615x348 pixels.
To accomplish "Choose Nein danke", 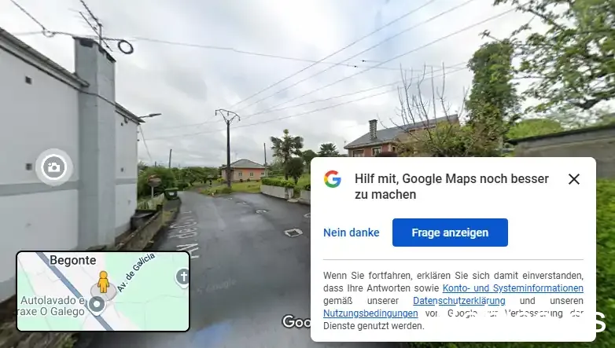I will coord(351,233).
